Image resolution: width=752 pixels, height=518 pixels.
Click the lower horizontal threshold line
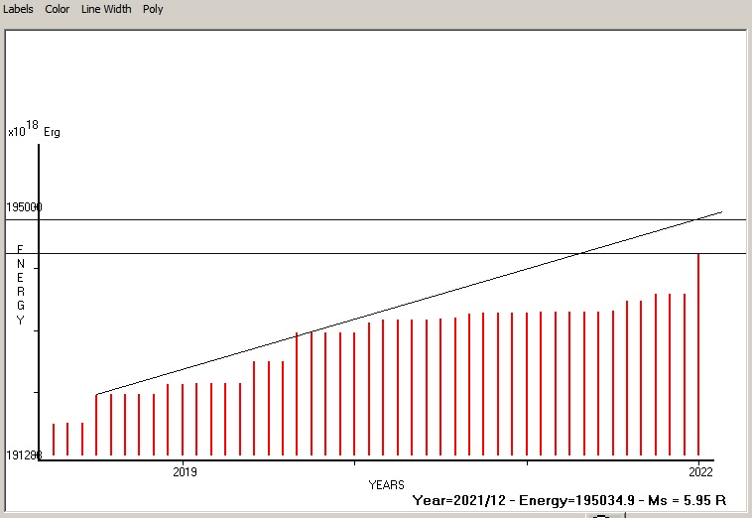pyautogui.click(x=298, y=253)
